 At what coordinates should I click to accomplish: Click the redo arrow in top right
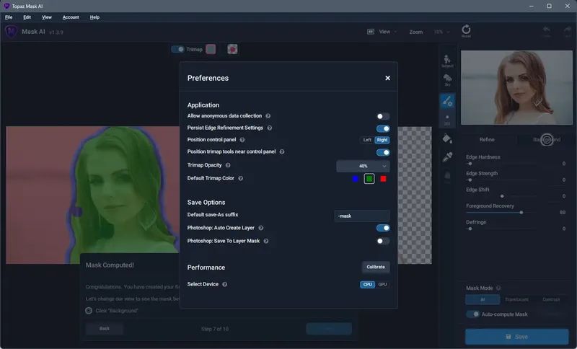click(567, 30)
